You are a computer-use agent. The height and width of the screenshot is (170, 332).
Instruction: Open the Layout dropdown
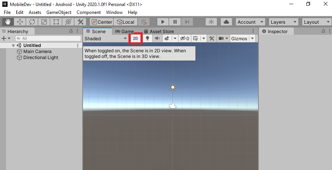317,22
